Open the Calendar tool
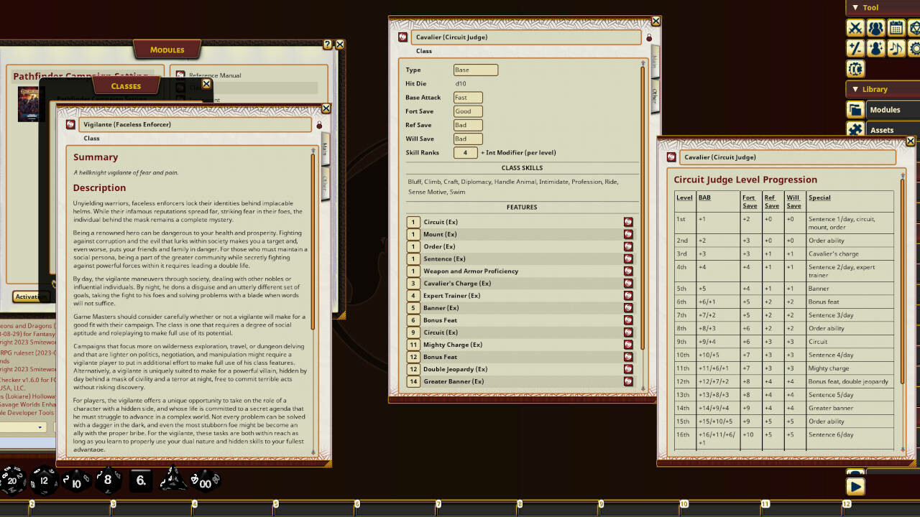Screen dimensions: 920x517 896,28
